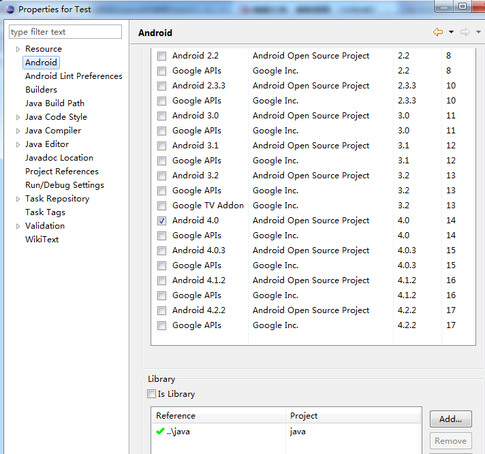Select the Android 3.2 target name
Image resolution: width=485 pixels, height=454 pixels.
pyautogui.click(x=195, y=176)
